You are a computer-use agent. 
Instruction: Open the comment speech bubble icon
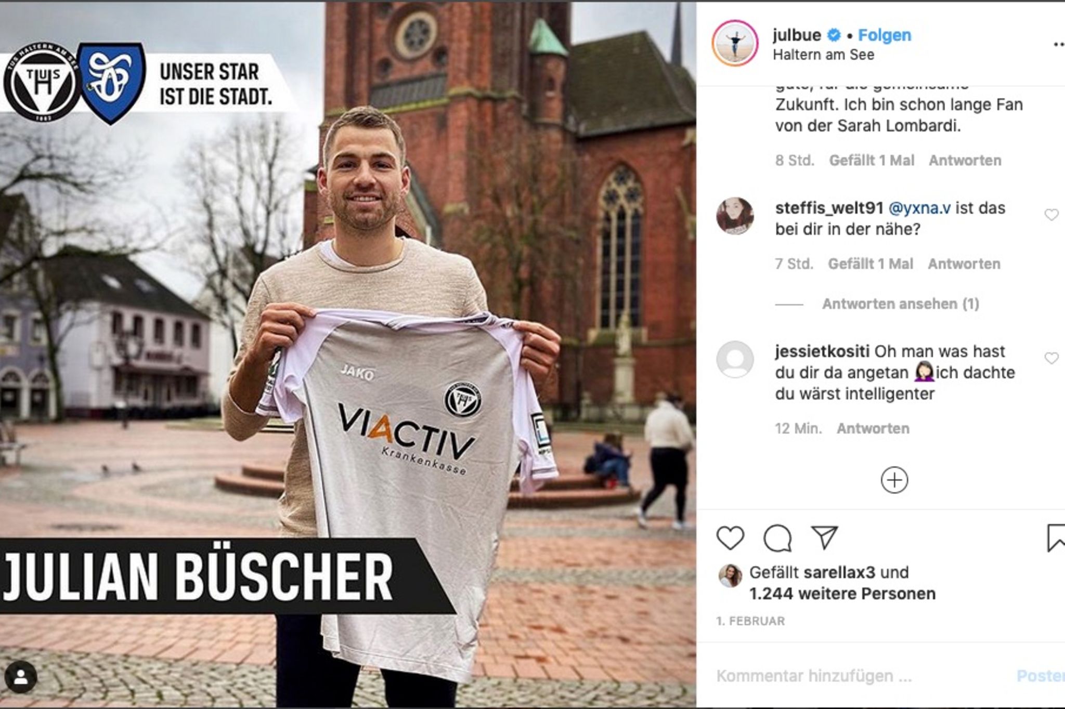coord(777,538)
